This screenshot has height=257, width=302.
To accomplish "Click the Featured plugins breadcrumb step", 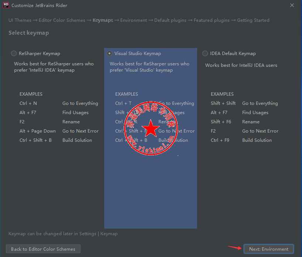I will [212, 20].
